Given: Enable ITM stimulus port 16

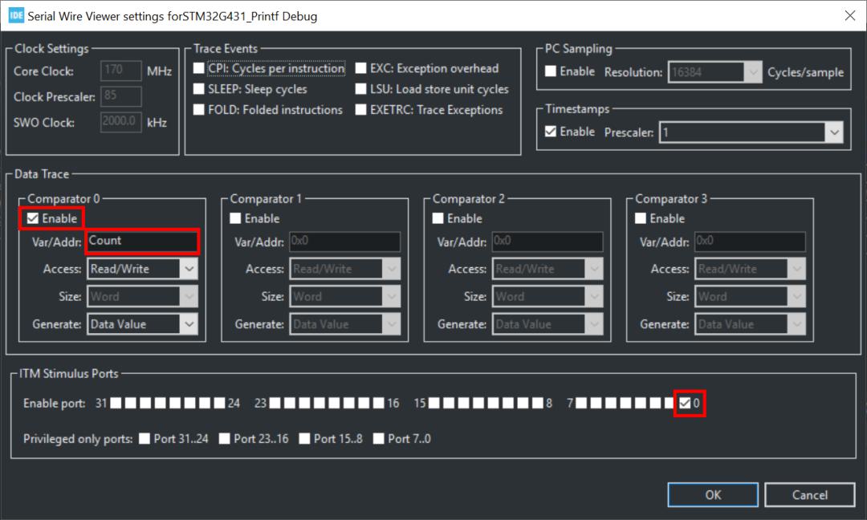Looking at the screenshot, I should point(379,403).
